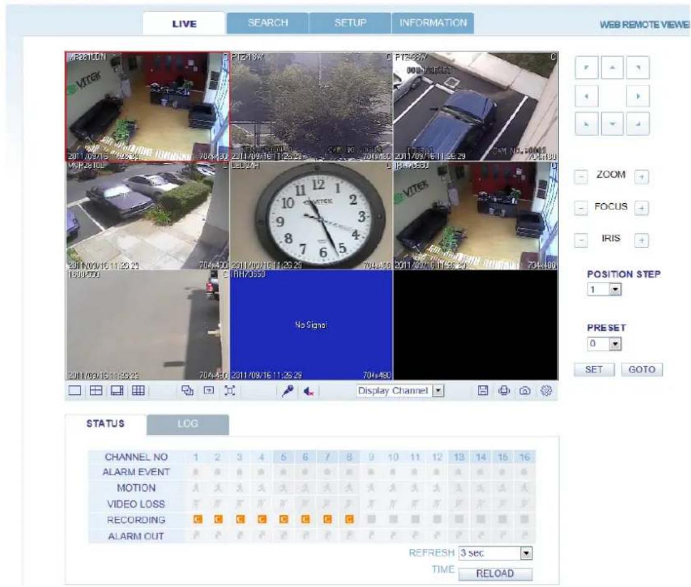691x587 pixels.
Task: Click the RECORDING row label
Action: point(136,520)
